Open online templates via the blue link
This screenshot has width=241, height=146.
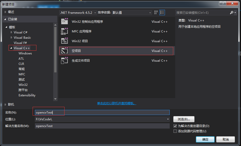click(x=116, y=103)
